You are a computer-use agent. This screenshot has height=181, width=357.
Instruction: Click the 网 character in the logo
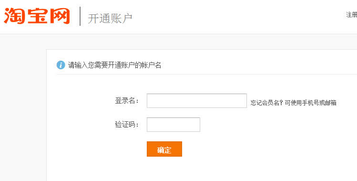point(59,16)
